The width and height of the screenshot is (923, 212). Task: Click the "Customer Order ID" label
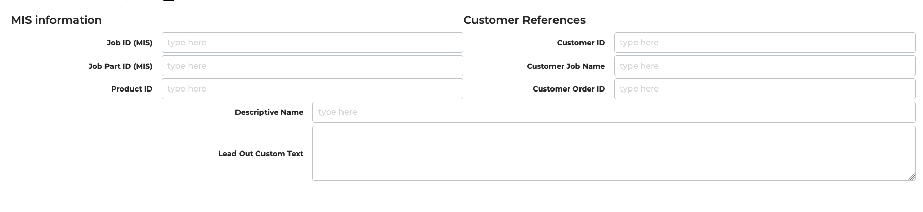(x=569, y=89)
